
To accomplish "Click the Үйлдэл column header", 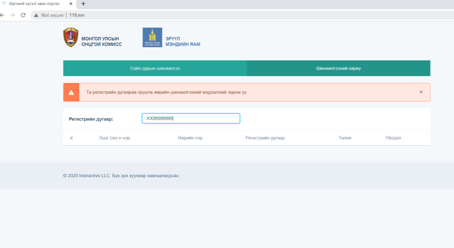I will [x=393, y=138].
